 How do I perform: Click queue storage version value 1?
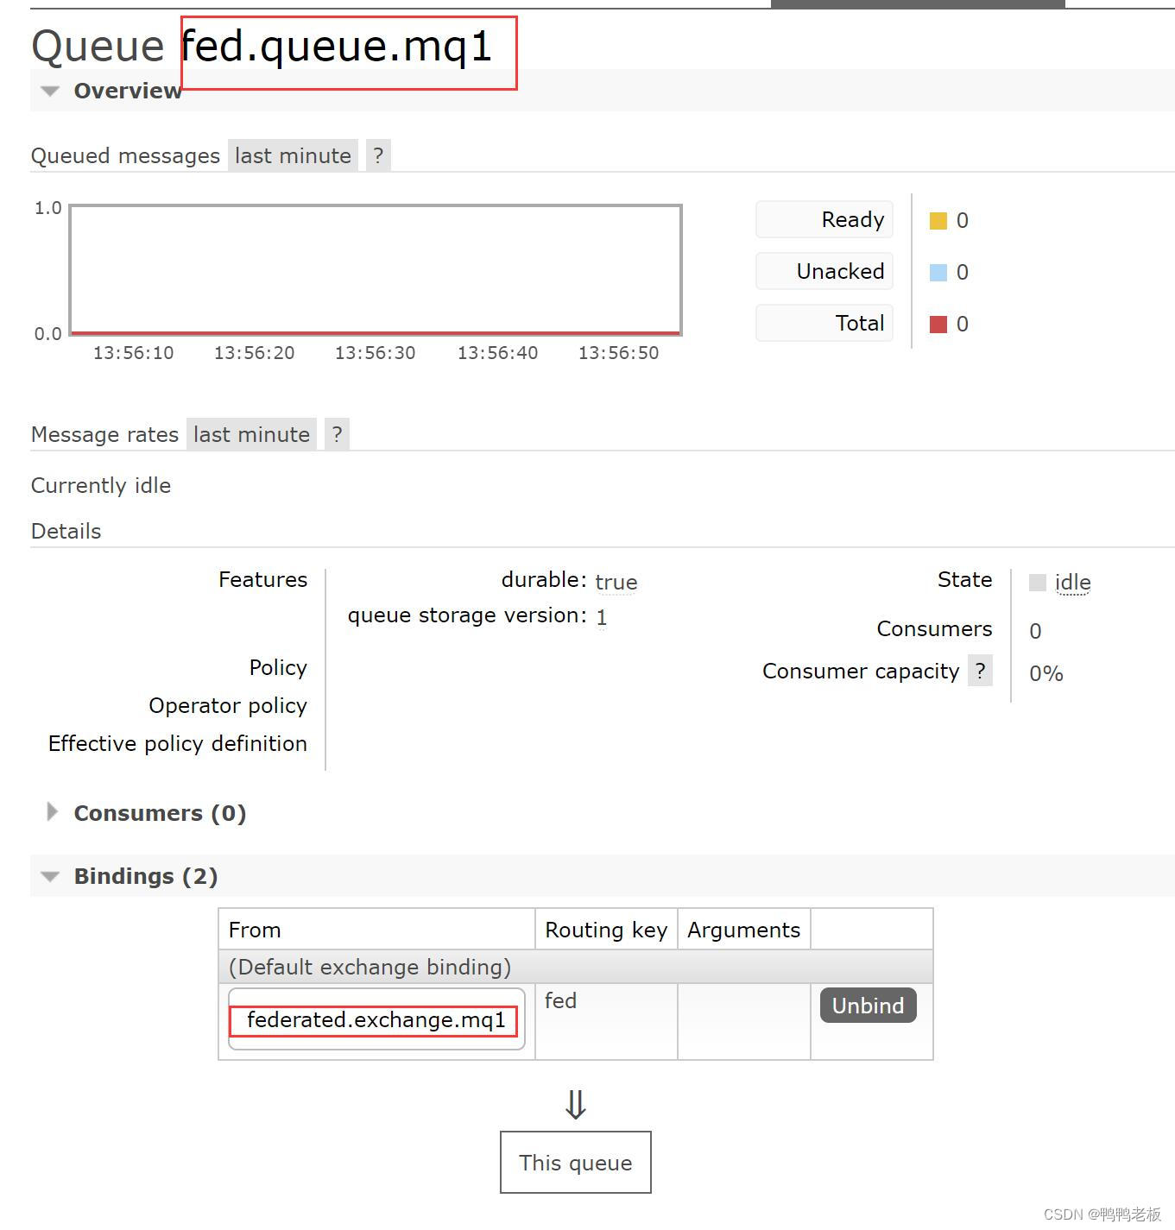[x=602, y=617]
